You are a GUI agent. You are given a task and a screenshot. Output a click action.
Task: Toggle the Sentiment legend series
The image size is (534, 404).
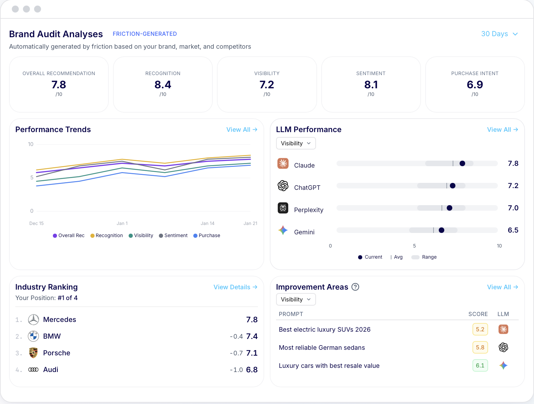[x=173, y=235]
